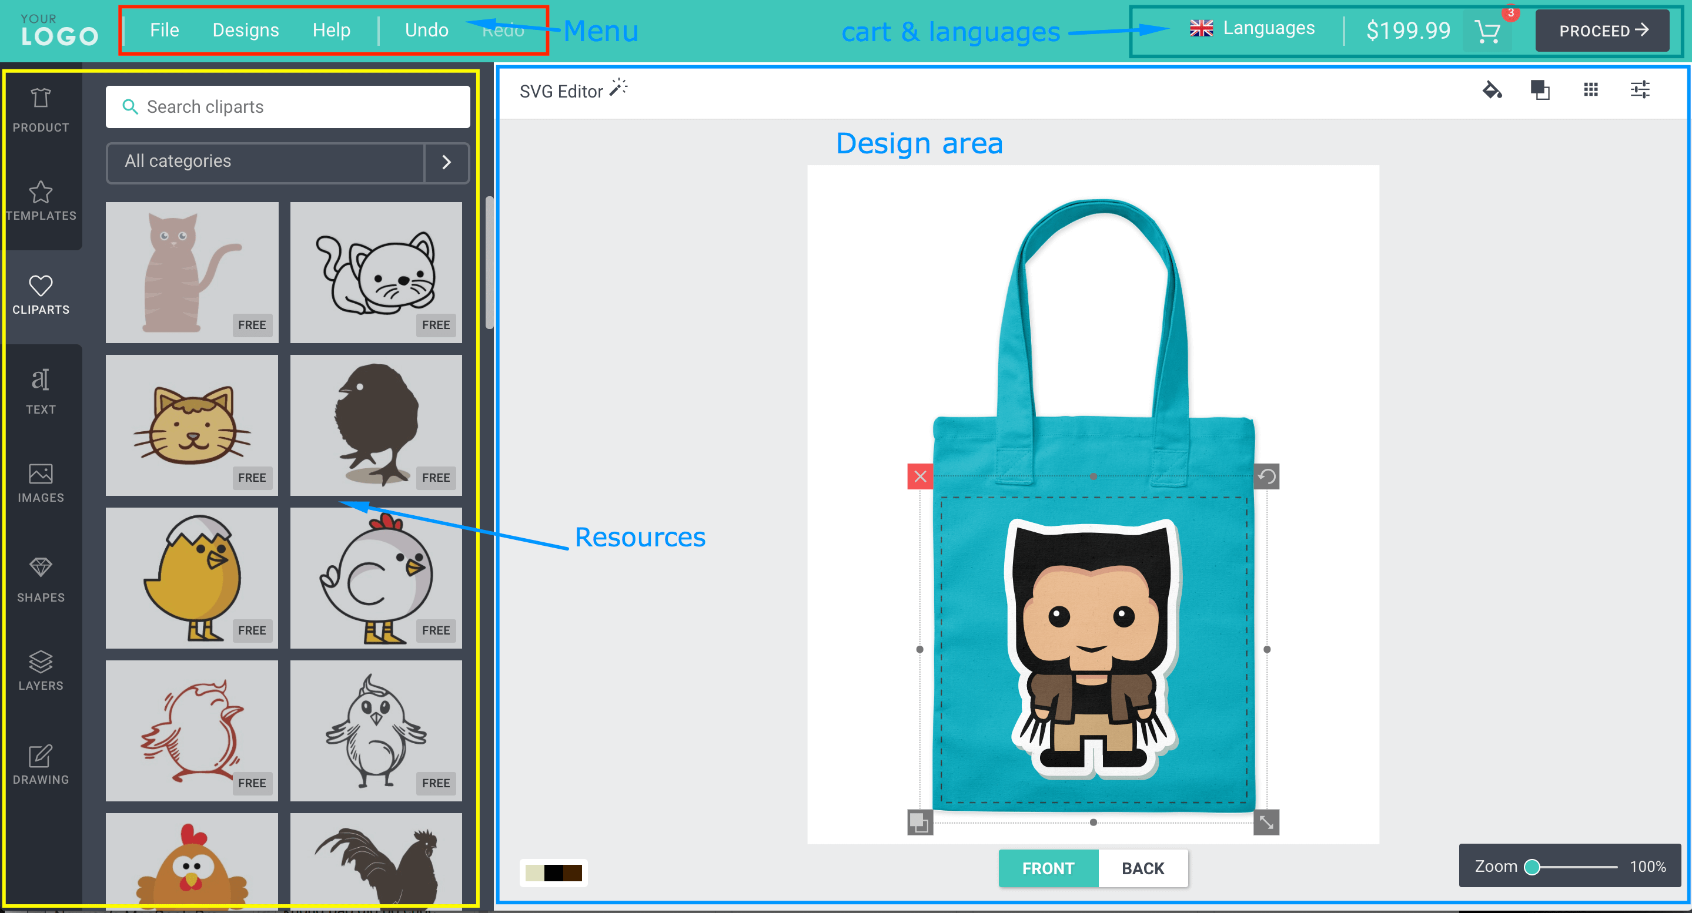Expand the All categories dropdown
1692x913 pixels.
[447, 162]
